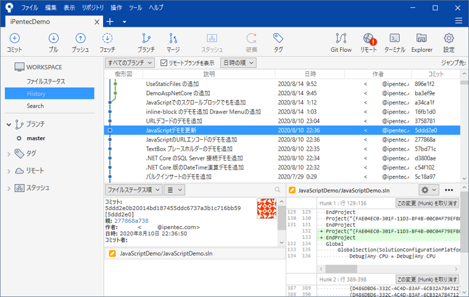The height and width of the screenshot is (297, 469).
Task: Click Reverse Hunk button for Hunk 1
Action: (427, 203)
